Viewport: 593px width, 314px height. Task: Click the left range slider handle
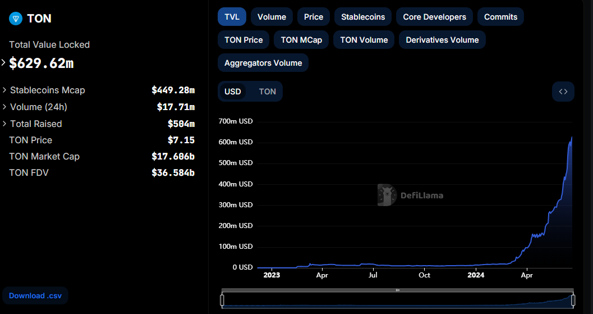(x=222, y=301)
